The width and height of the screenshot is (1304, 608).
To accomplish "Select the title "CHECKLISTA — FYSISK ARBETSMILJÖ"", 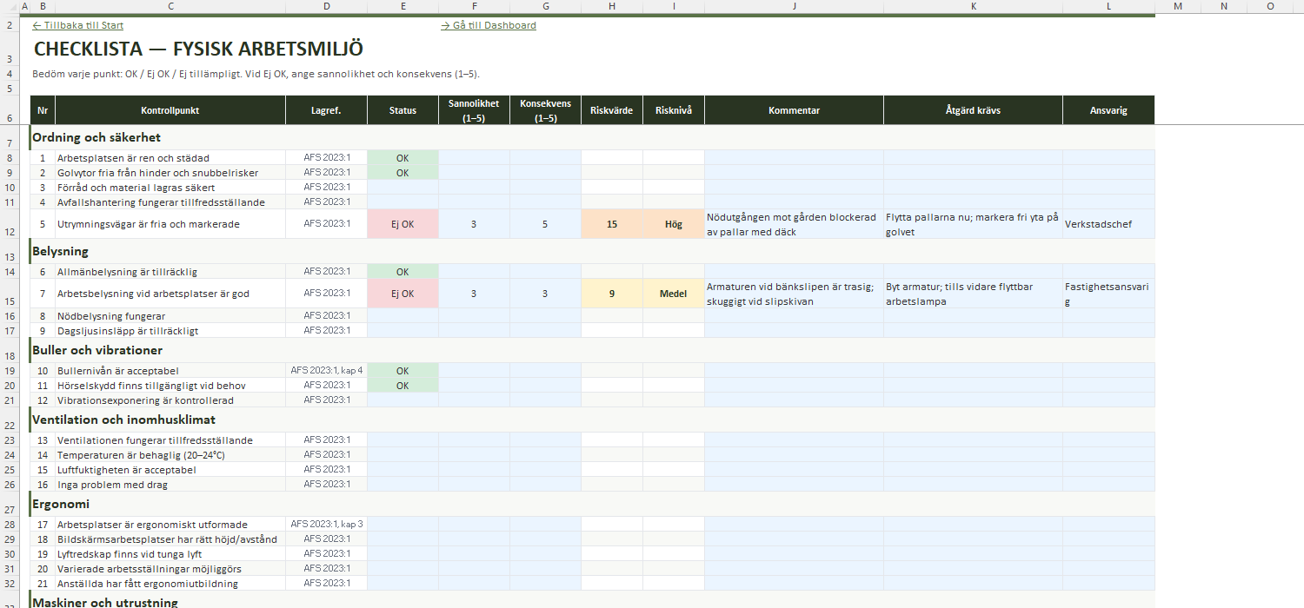I will pos(198,50).
